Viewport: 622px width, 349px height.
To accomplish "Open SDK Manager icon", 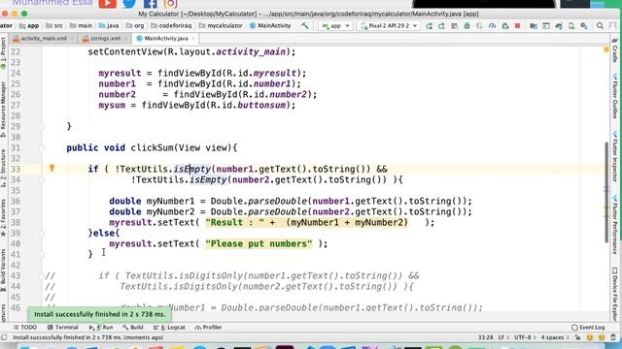I will pyautogui.click(x=584, y=26).
